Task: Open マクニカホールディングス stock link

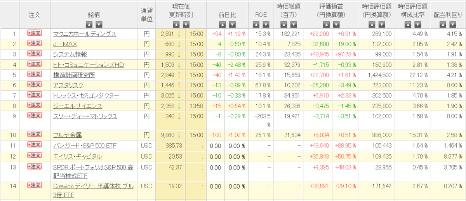Action: coord(85,34)
